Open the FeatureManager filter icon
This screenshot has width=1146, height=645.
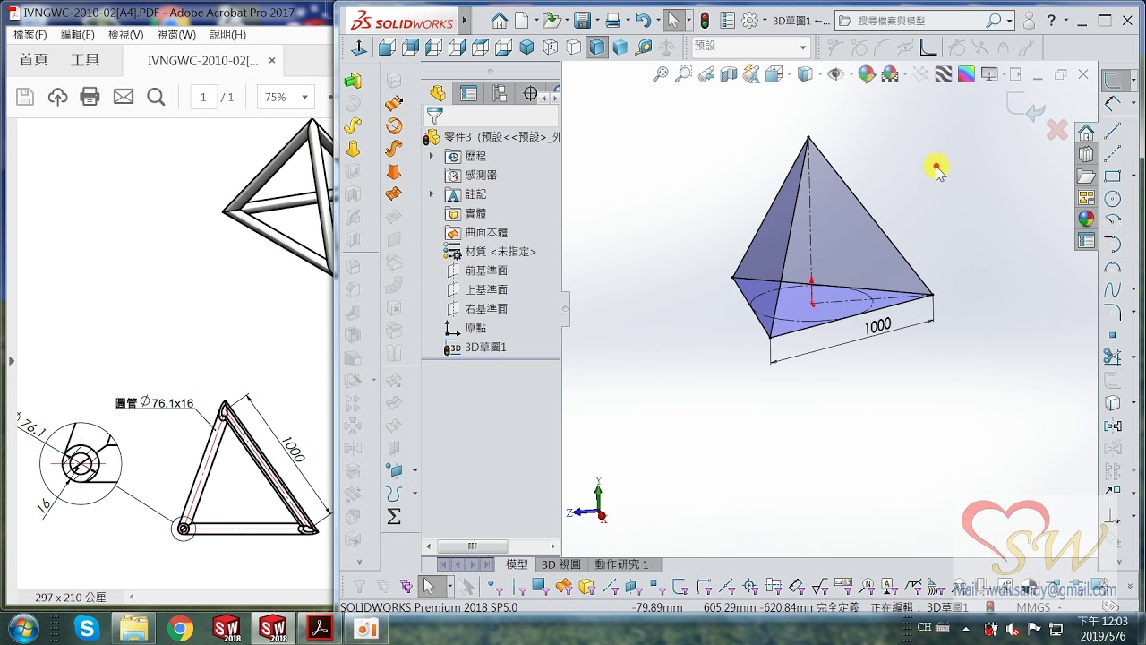click(435, 116)
